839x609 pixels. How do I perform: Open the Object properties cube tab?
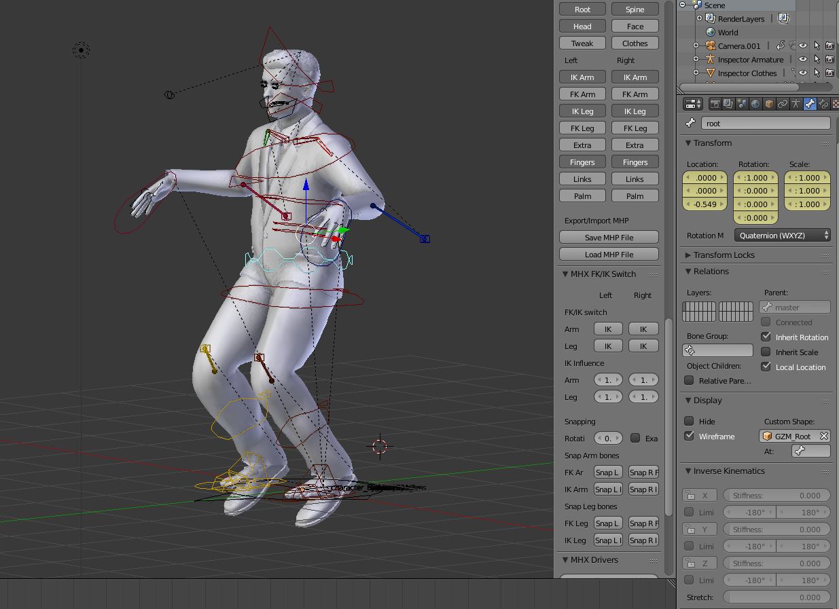coord(769,104)
